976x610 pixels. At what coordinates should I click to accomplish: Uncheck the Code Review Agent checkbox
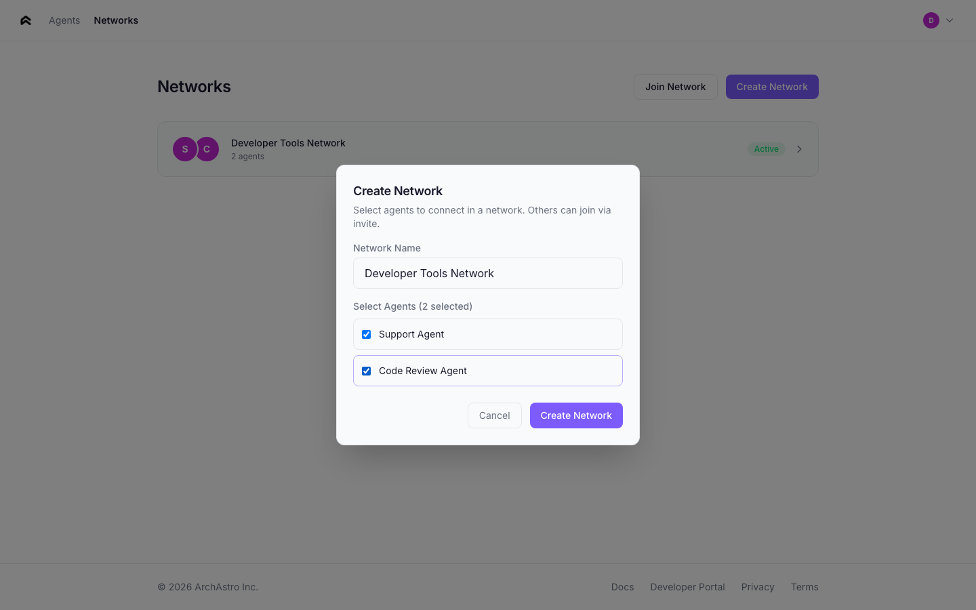point(367,371)
